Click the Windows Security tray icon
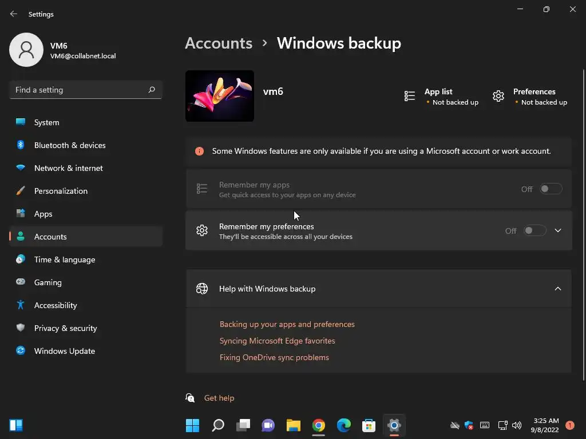The image size is (586, 439). pos(469,425)
